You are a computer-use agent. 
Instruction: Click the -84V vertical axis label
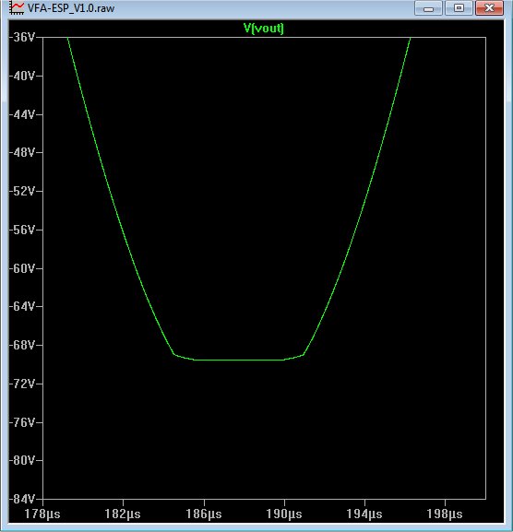[22, 499]
